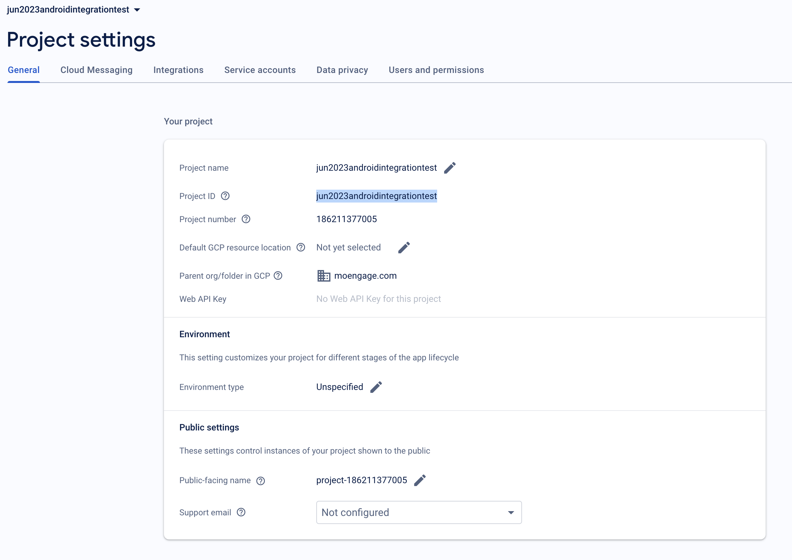Click Project ID help question icon
The height and width of the screenshot is (560, 792).
coord(225,196)
